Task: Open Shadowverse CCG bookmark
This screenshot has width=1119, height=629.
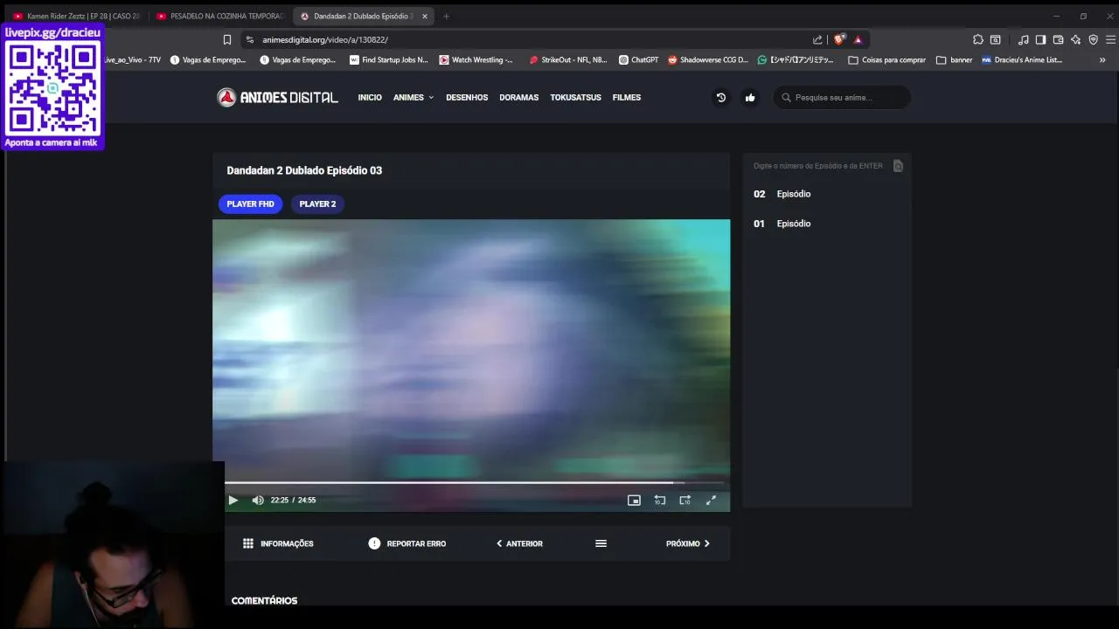Action: pos(708,60)
